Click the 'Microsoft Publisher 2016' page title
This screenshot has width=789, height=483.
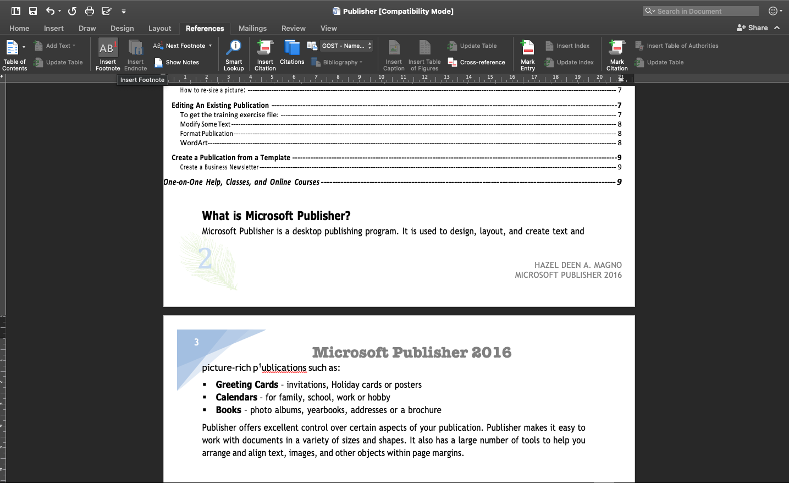pyautogui.click(x=412, y=352)
